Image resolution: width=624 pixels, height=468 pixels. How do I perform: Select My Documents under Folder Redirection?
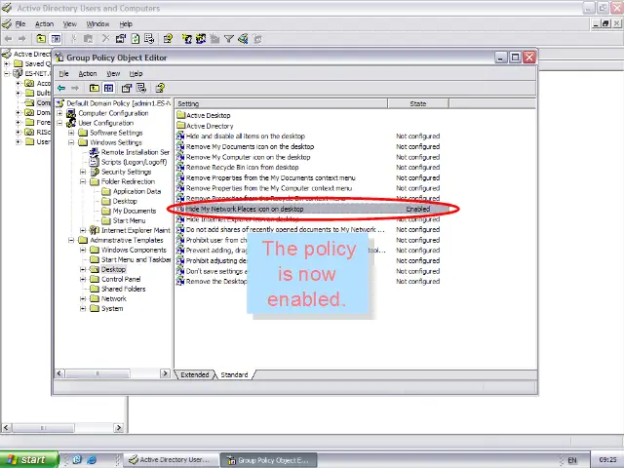point(129,211)
